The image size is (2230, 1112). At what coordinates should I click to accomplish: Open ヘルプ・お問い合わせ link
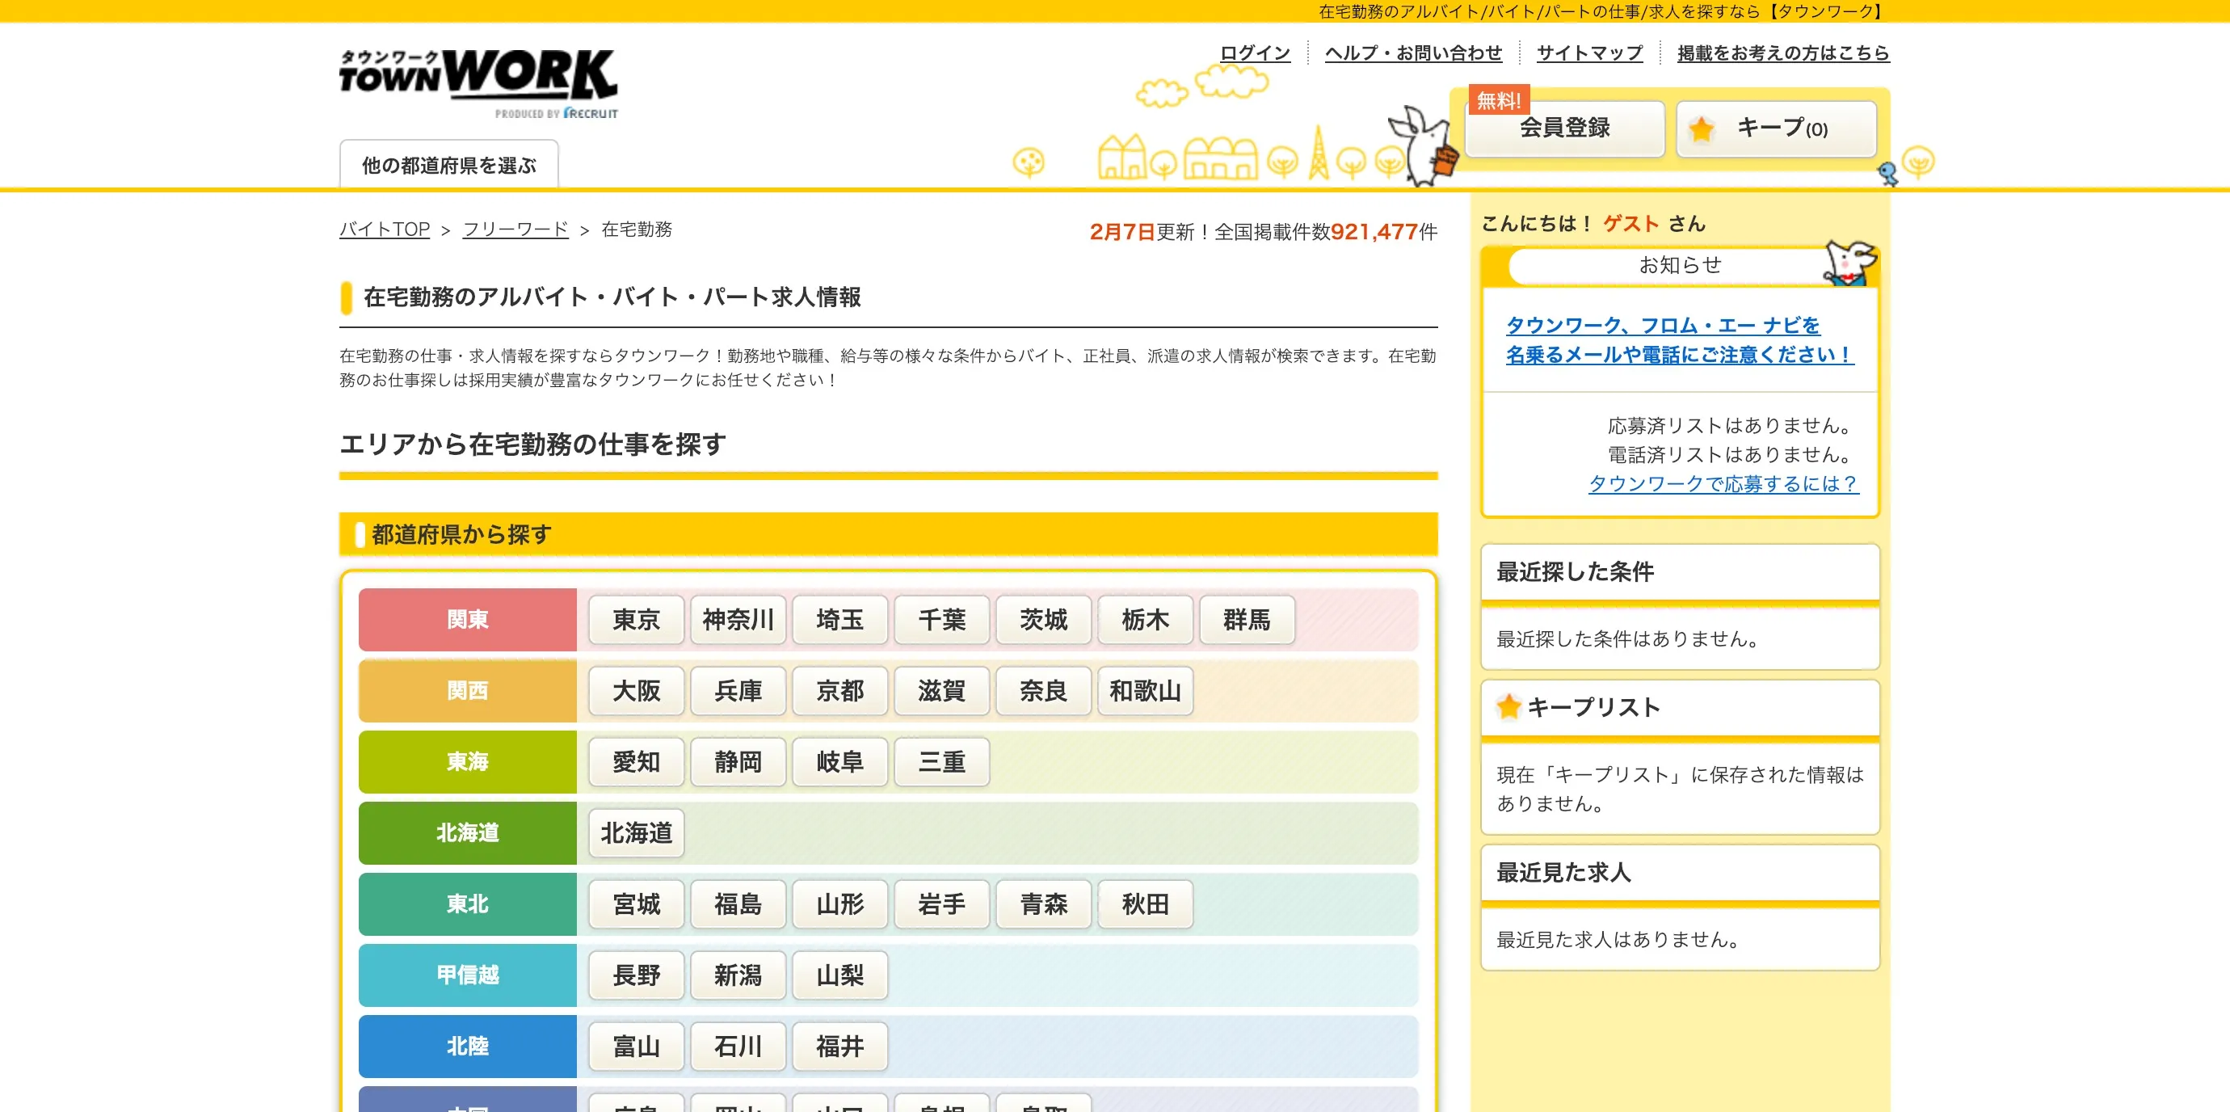point(1413,53)
